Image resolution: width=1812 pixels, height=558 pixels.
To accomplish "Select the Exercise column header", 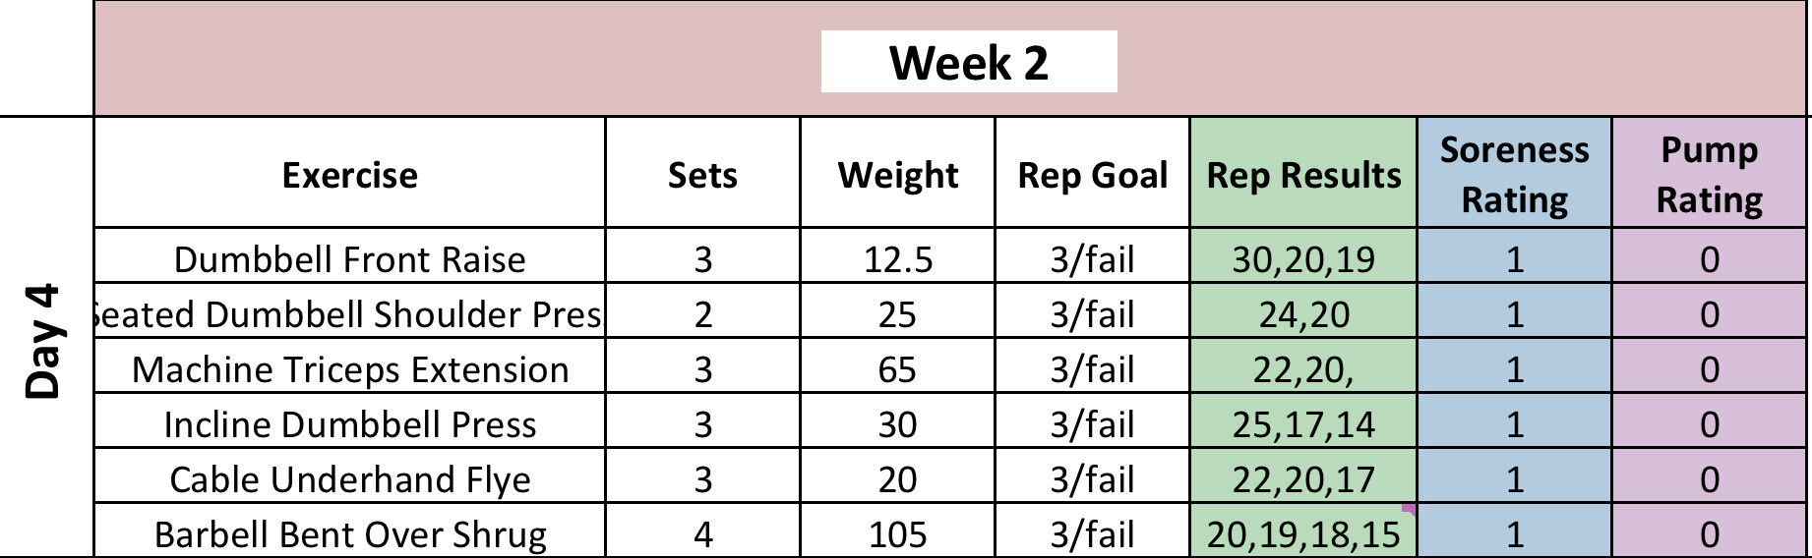I will point(349,175).
